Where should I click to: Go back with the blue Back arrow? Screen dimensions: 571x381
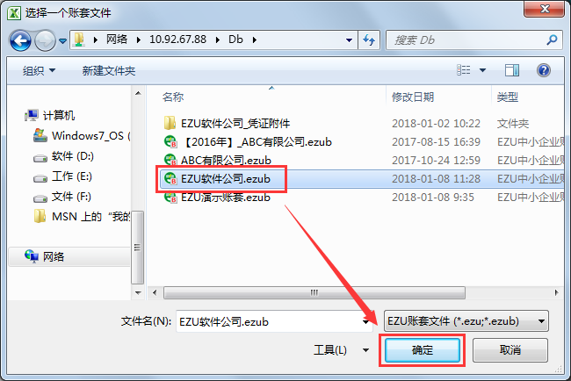(20, 40)
